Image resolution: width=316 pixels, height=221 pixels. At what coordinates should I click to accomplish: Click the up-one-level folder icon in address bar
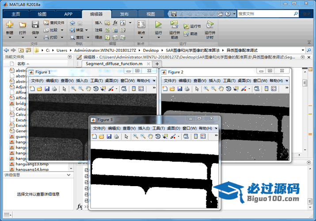21,50
